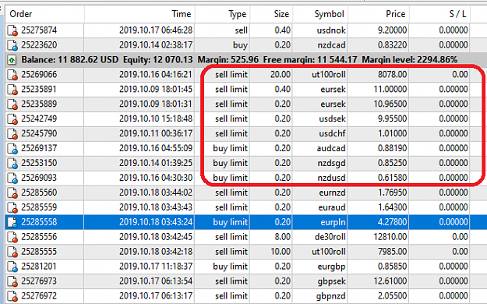Click time 2019.10.17 06:46:28

pyautogui.click(x=156, y=30)
